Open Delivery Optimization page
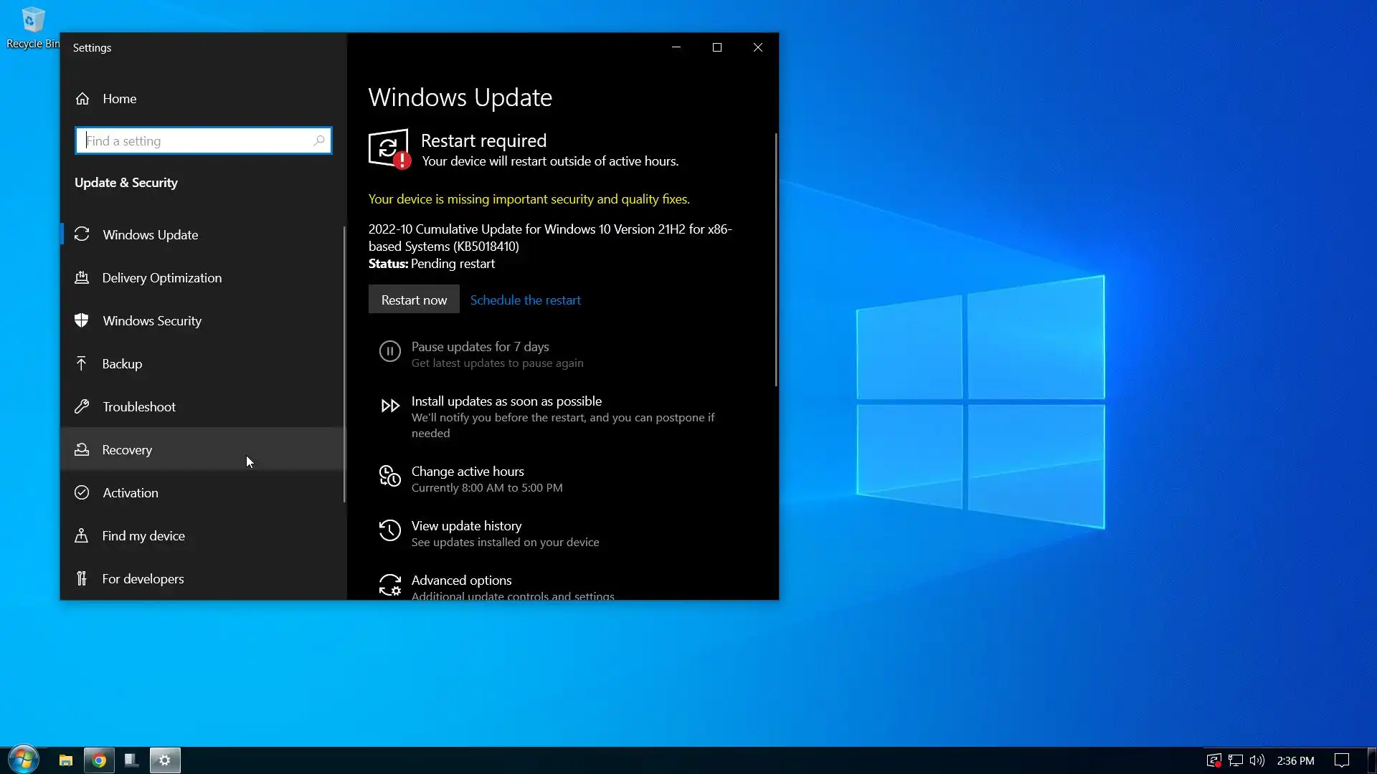The width and height of the screenshot is (1377, 774). tap(161, 277)
